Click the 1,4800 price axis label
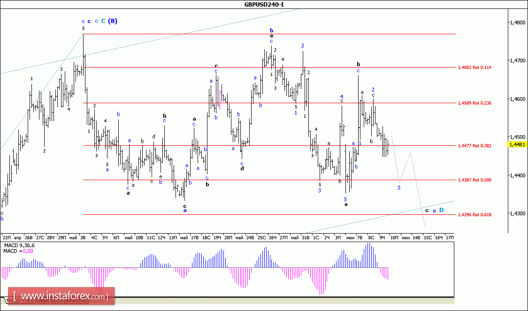This screenshot has height=311, width=528. click(518, 23)
